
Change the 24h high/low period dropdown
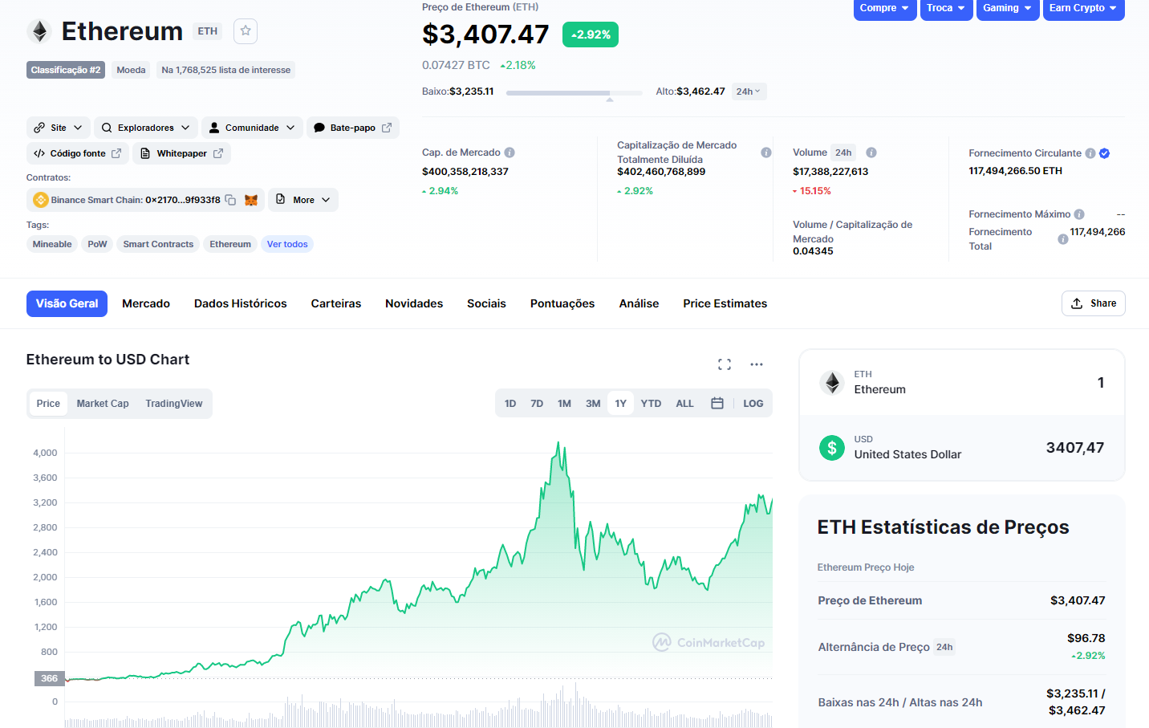click(x=749, y=92)
